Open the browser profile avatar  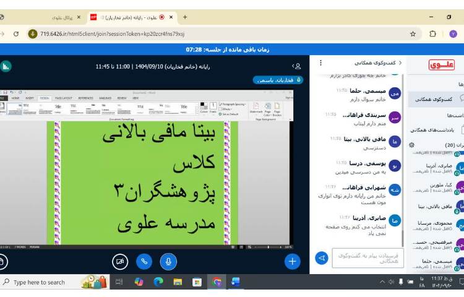(453, 34)
